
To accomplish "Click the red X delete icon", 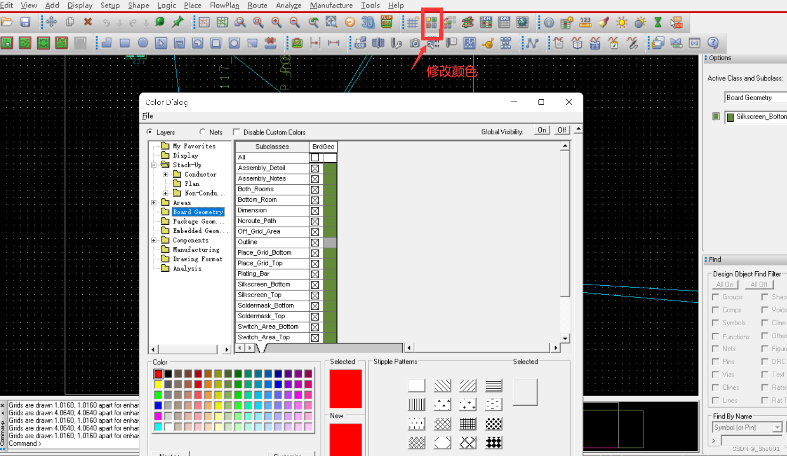I will 88,22.
